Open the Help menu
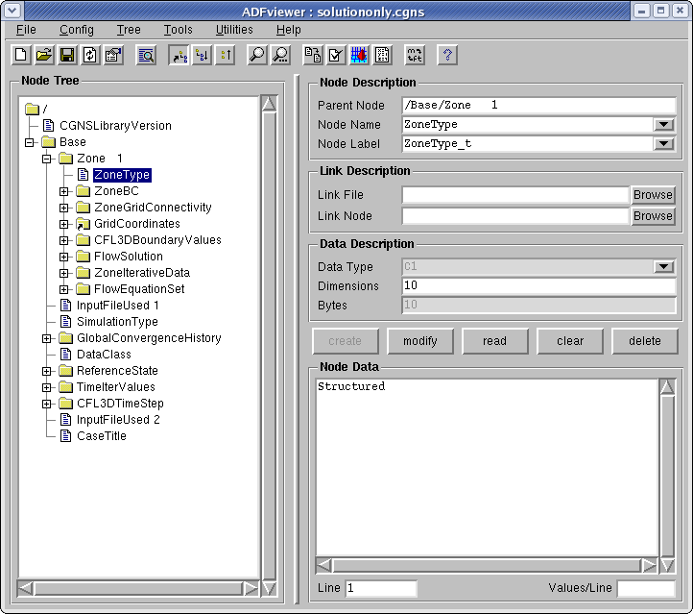693x614 pixels. pyautogui.click(x=289, y=30)
